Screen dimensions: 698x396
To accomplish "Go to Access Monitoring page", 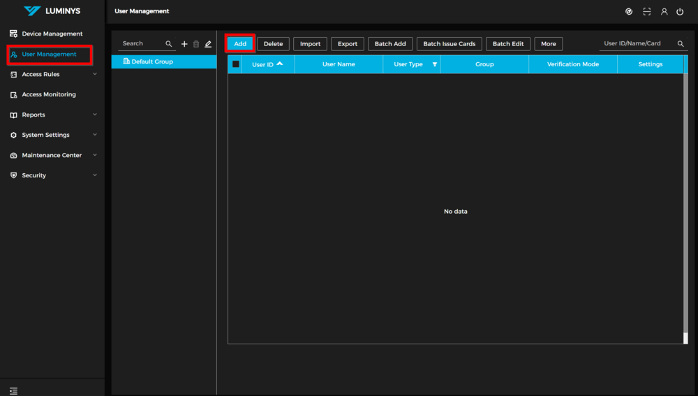I will tap(49, 94).
